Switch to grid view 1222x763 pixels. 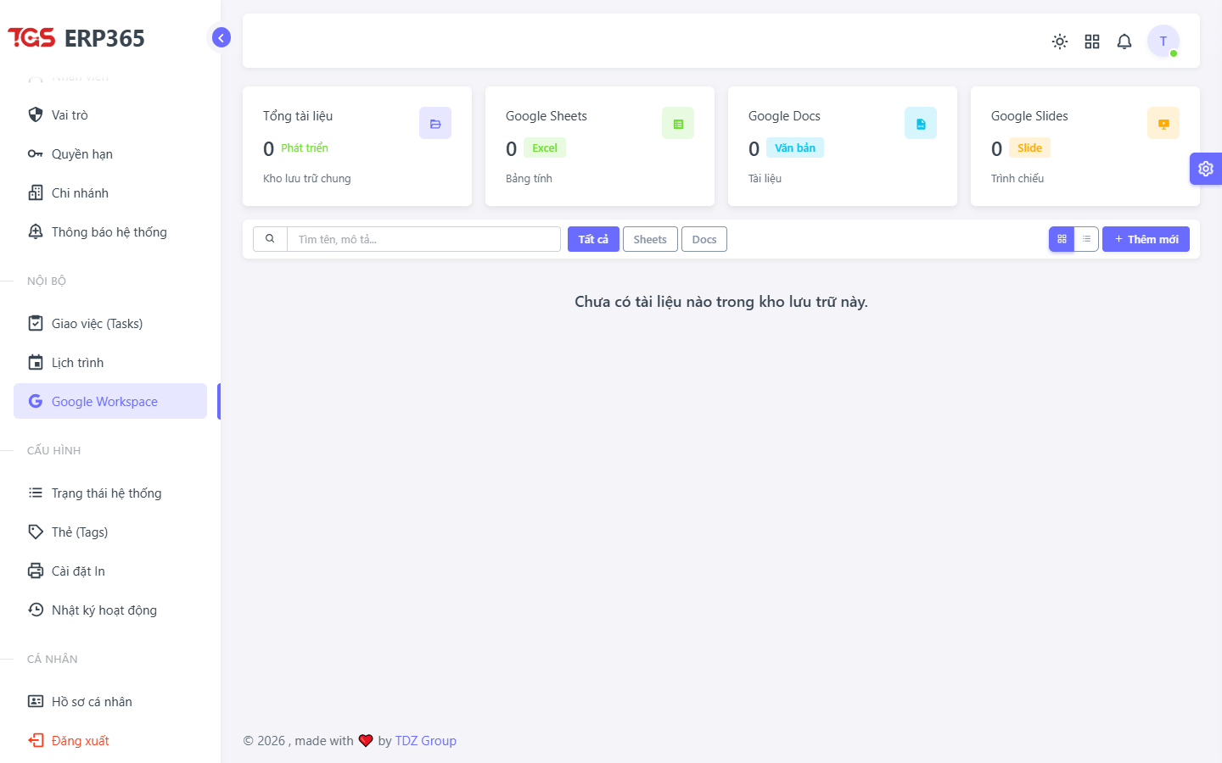tap(1062, 239)
